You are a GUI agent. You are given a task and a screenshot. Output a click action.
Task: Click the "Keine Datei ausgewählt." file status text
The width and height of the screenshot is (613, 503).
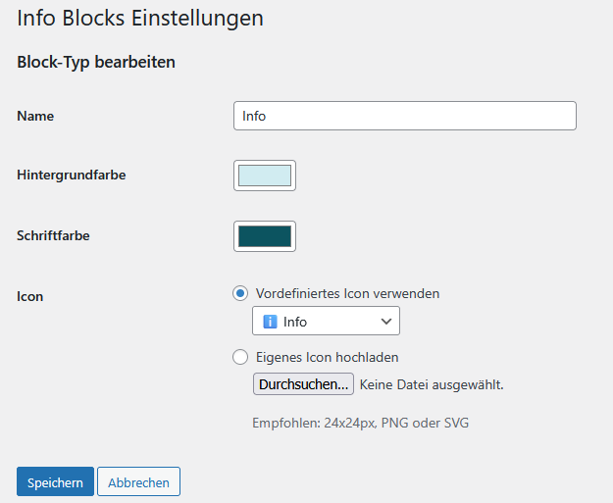(x=432, y=384)
